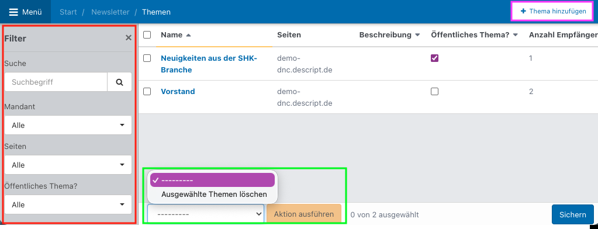
Task: Toggle the select-all checkbox in header
Action: click(147, 34)
